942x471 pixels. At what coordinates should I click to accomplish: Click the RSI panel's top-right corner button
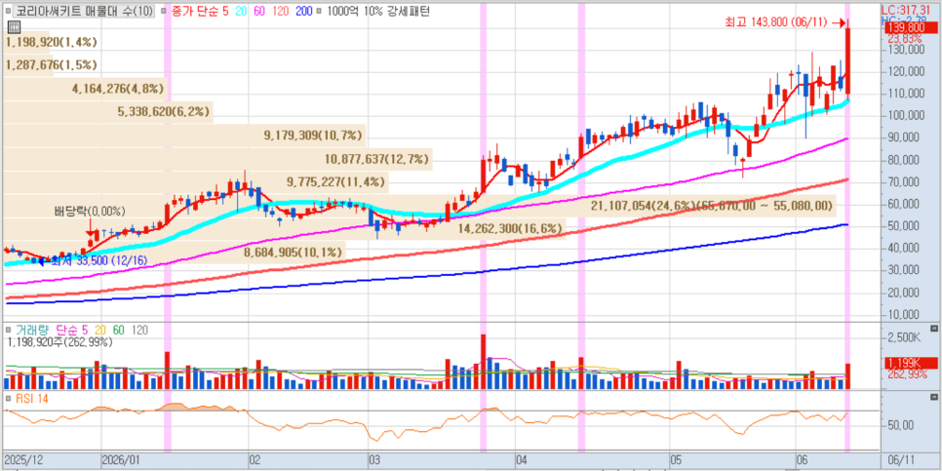click(x=933, y=398)
